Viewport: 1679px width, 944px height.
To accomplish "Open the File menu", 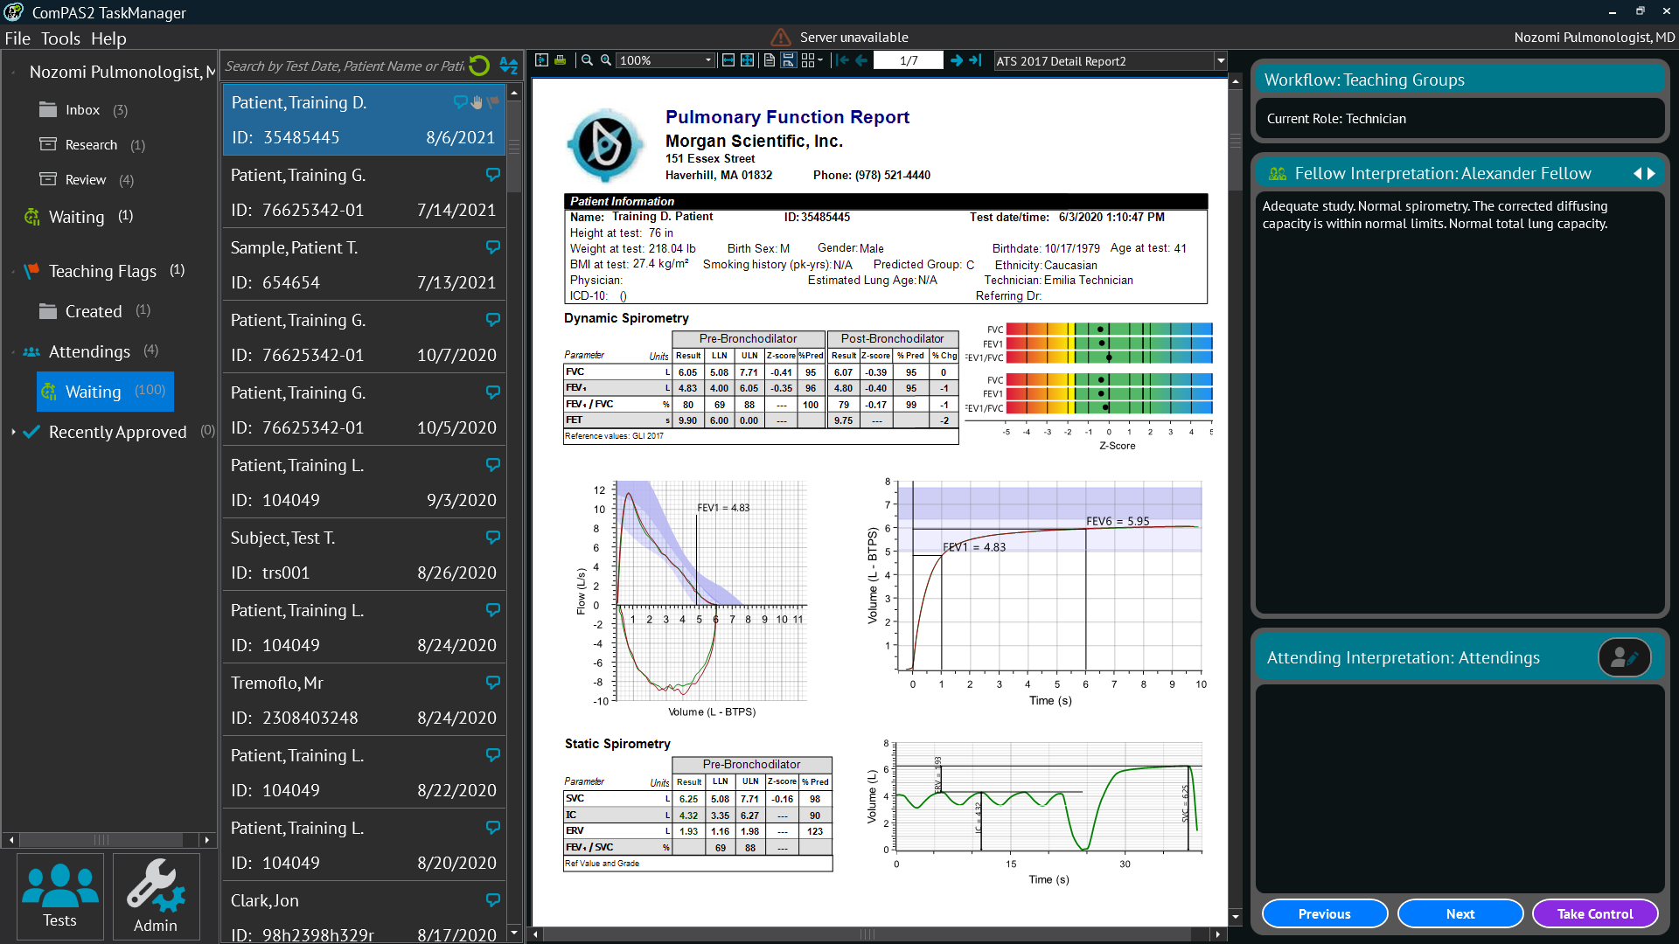I will coord(17,38).
